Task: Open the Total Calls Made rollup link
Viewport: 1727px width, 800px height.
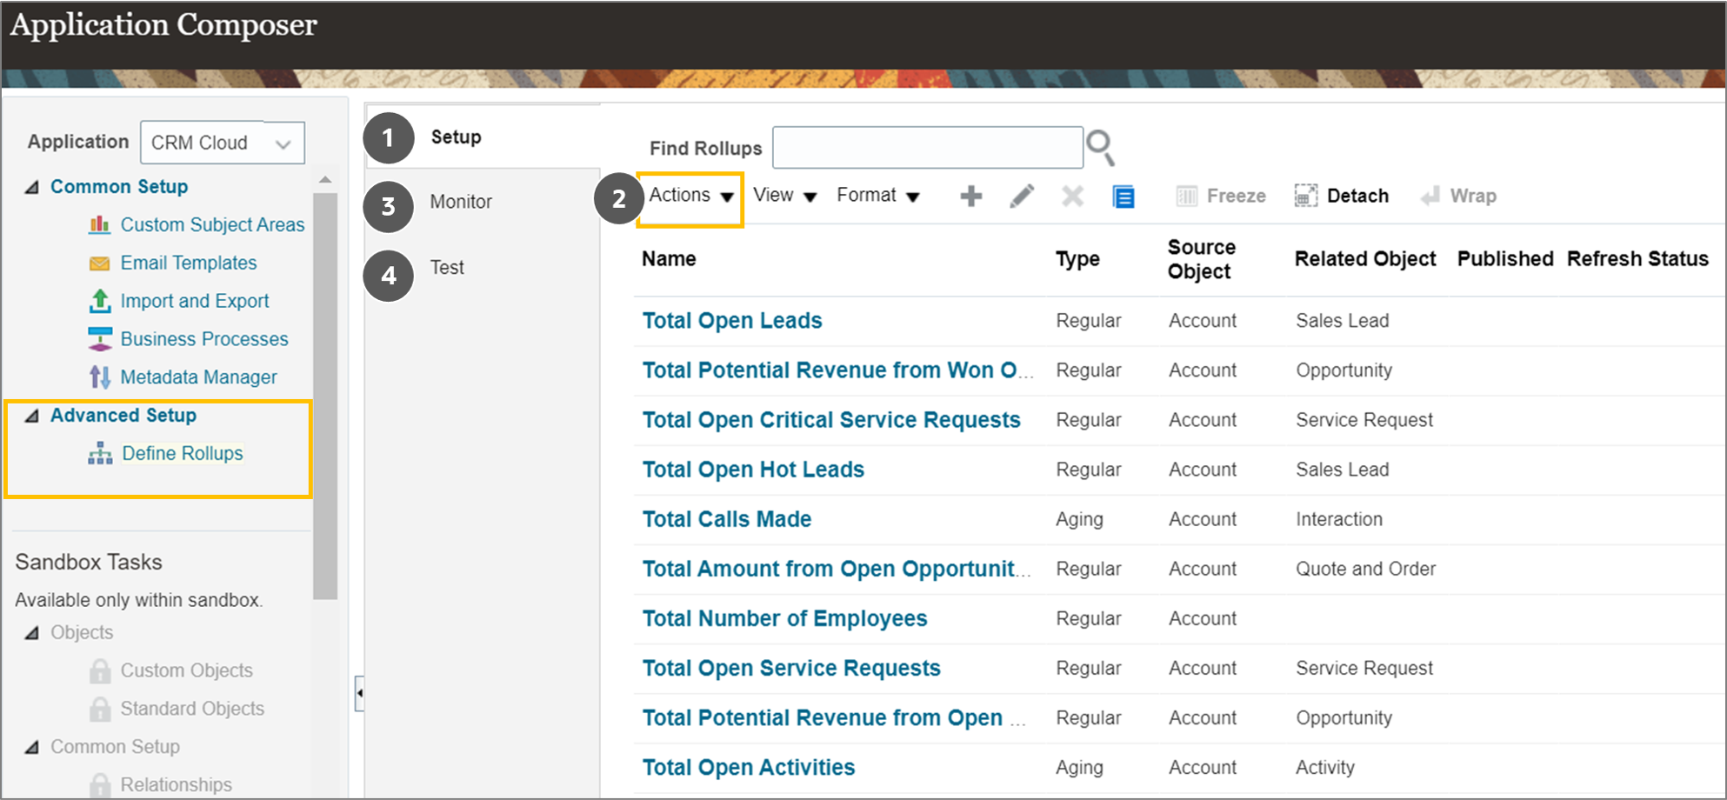Action: click(727, 519)
